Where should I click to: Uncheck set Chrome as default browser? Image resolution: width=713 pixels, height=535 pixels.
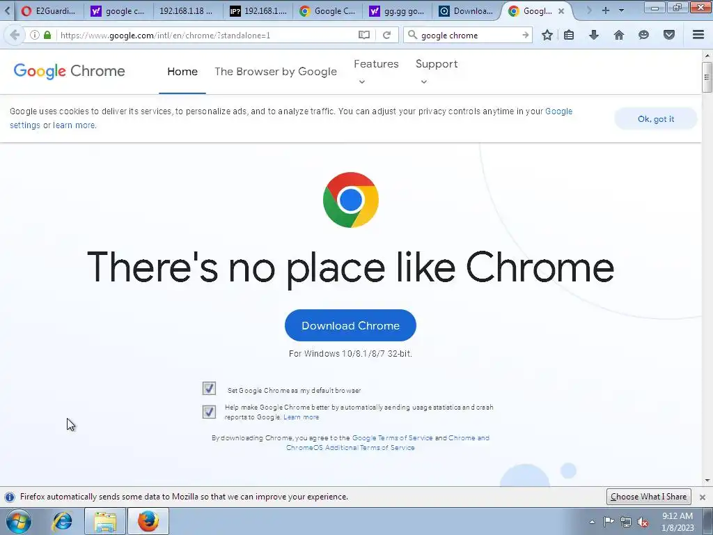(209, 388)
